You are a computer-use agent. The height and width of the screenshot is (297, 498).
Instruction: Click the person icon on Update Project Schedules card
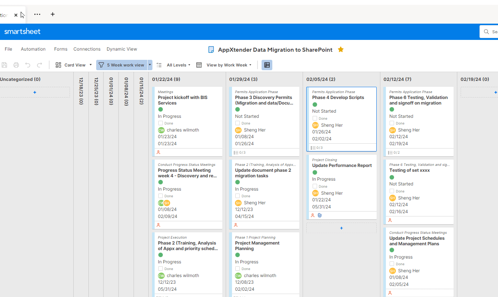[390, 293]
